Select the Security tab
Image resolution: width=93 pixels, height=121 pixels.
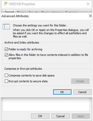tap(34, 11)
